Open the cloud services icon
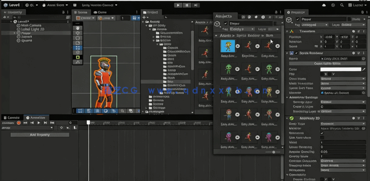Screen dimensions: 370x181 (x=324, y=5)
